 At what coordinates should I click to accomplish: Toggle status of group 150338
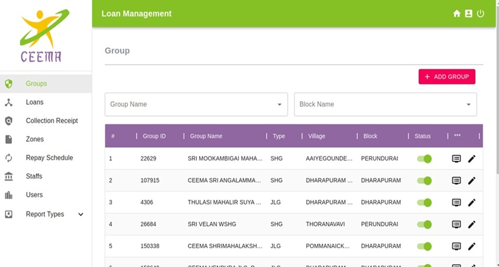(x=424, y=246)
